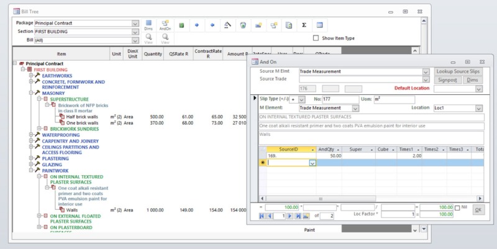
Task: Go to last record in And On navigator
Action: (x=298, y=216)
